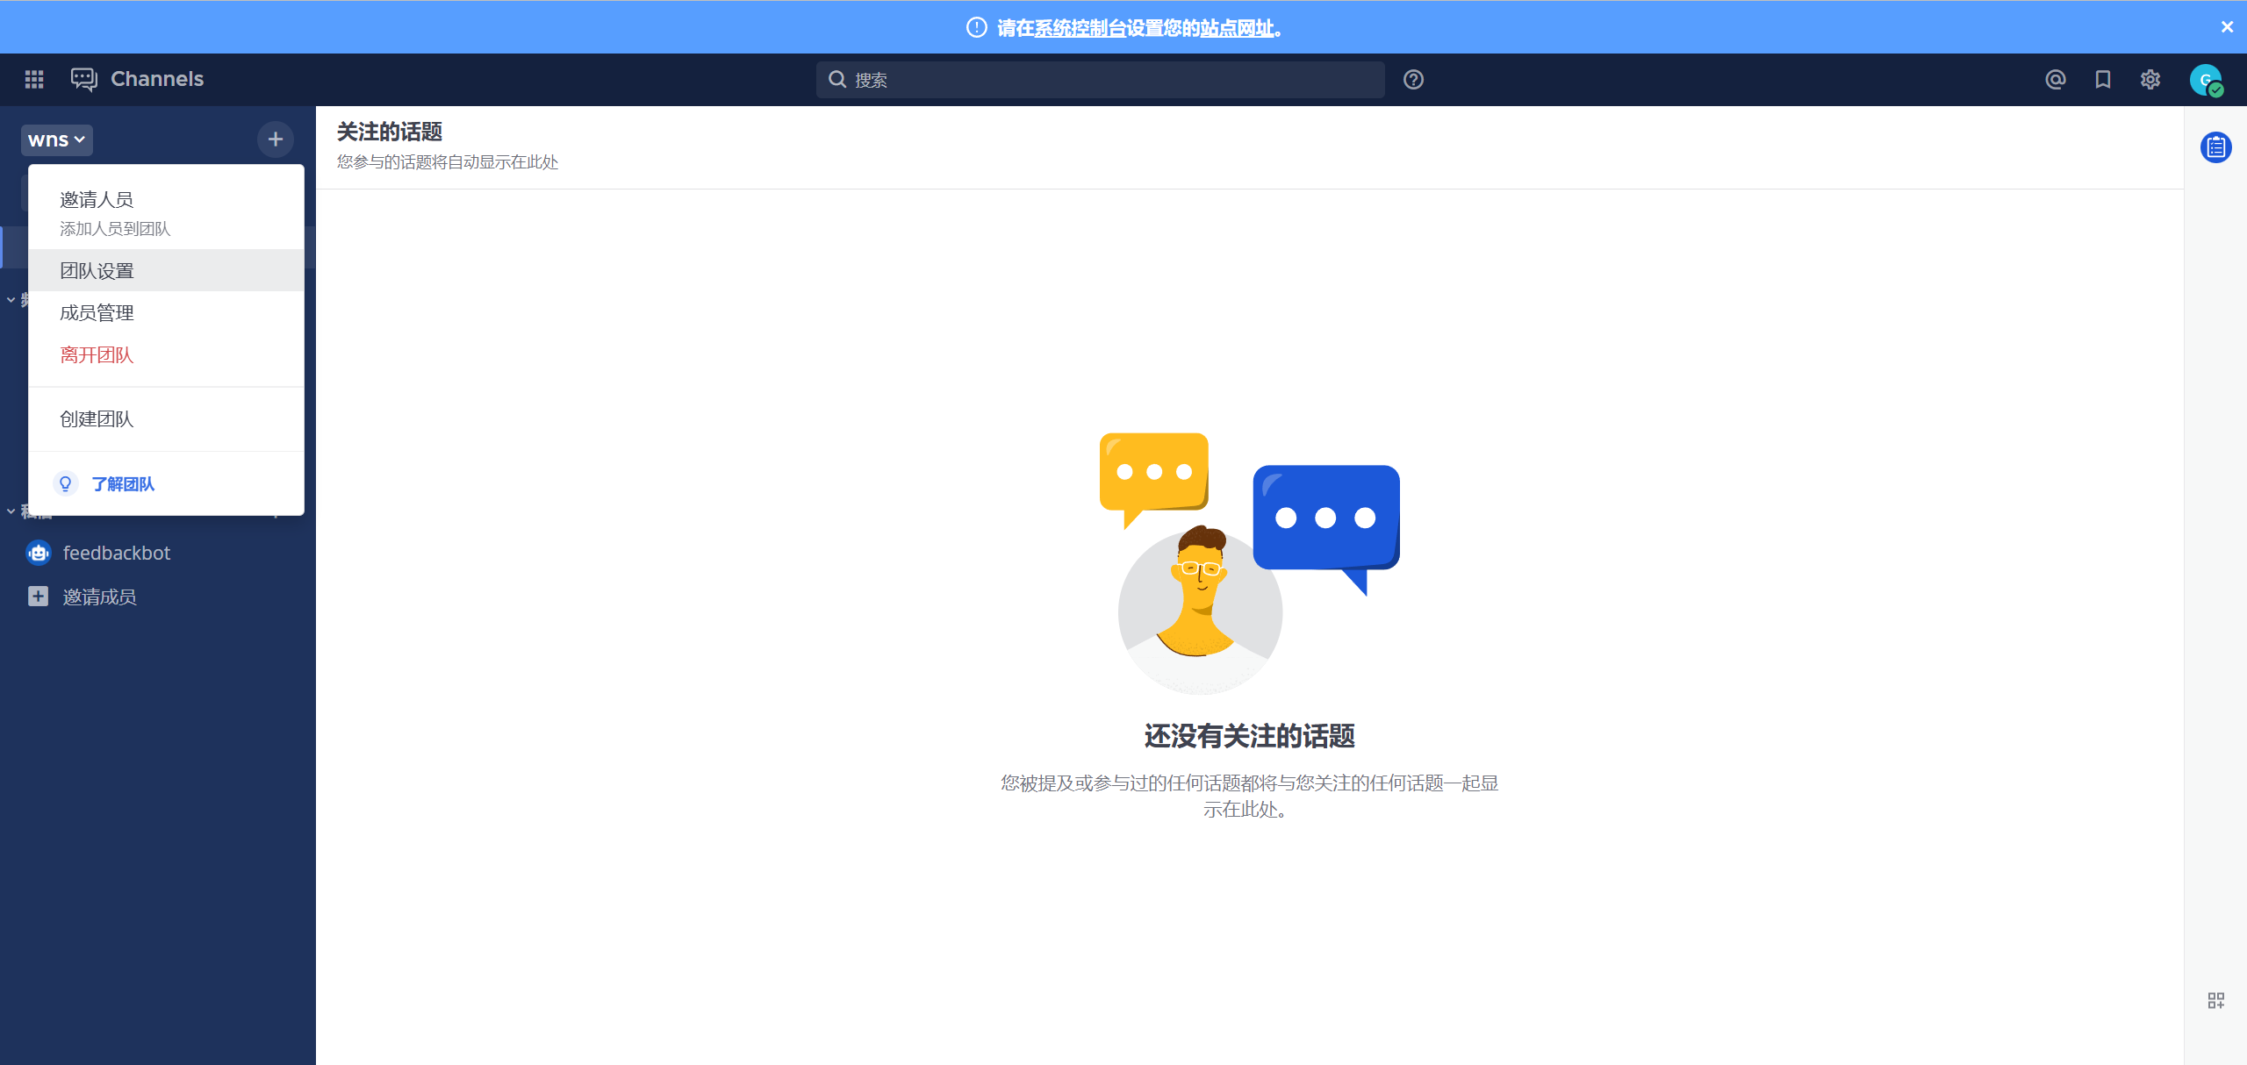Click 邀请成员 in the sidebar

[99, 597]
